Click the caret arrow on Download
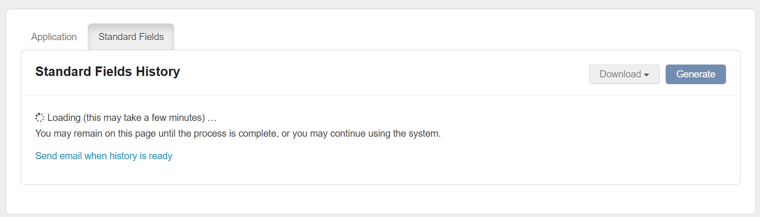Screen dimensions: 760x217 pyautogui.click(x=647, y=75)
